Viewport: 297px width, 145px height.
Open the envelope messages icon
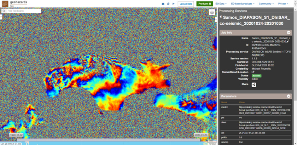(x=163, y=4)
